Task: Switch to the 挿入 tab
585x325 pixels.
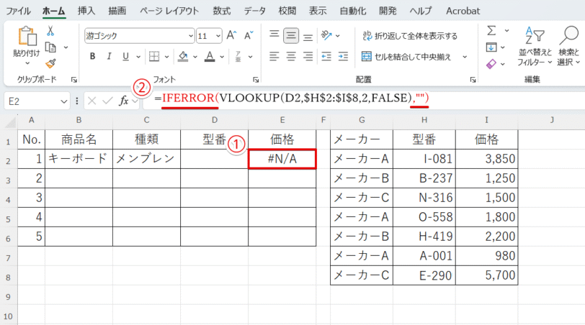Action: 86,11
